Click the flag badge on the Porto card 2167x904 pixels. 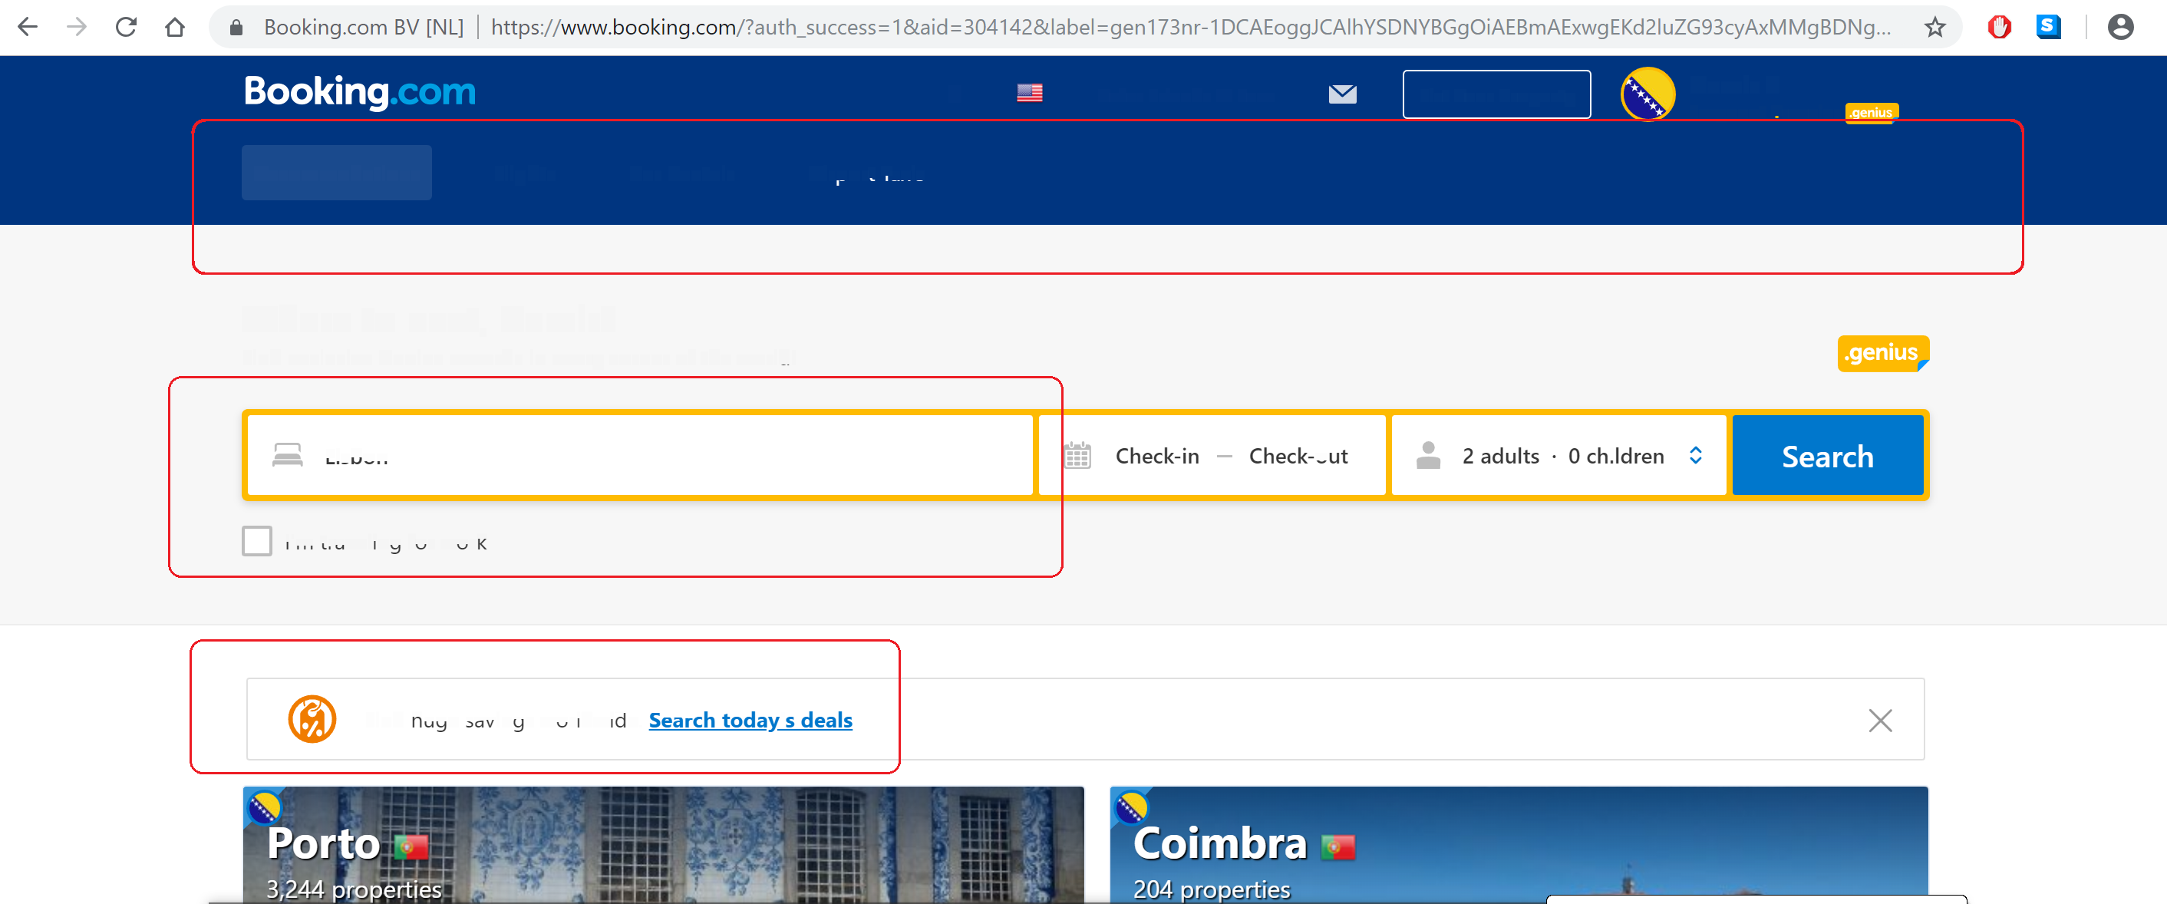coord(264,808)
